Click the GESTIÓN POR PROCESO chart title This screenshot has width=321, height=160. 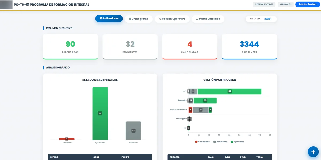[x=220, y=80]
